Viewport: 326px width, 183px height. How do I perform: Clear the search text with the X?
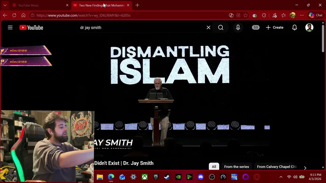(x=208, y=27)
